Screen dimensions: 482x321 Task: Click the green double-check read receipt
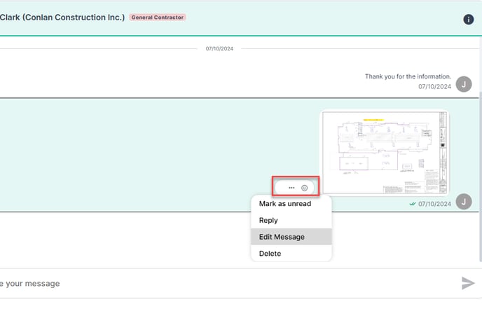click(413, 204)
